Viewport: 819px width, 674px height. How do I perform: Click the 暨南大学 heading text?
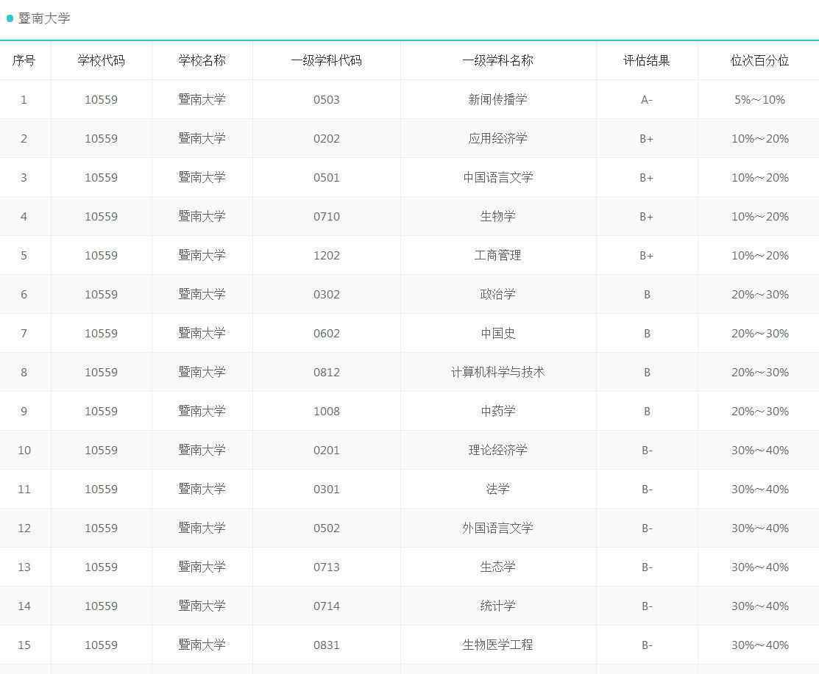tap(44, 18)
